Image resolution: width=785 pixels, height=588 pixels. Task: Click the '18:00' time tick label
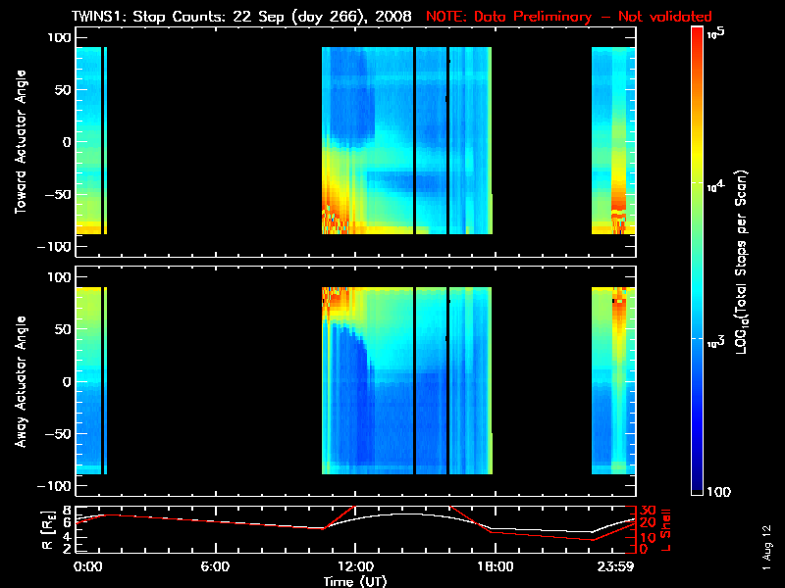tap(496, 566)
